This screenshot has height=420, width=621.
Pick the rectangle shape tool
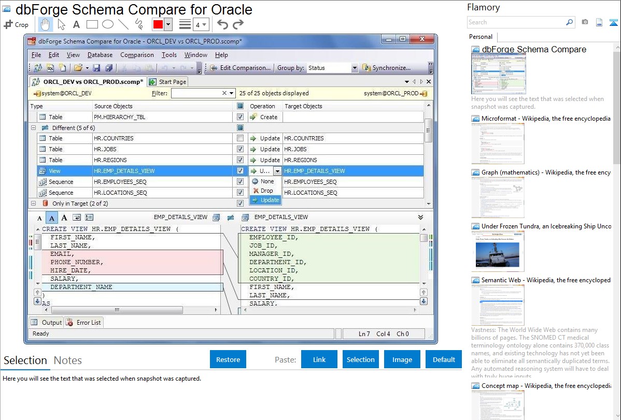point(92,24)
